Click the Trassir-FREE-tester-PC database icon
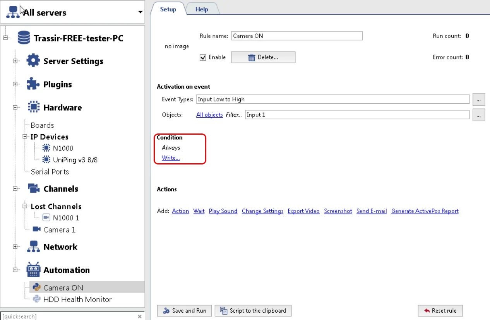The width and height of the screenshot is (490, 320). point(24,38)
